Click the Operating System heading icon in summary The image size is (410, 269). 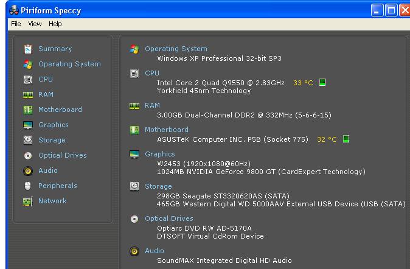[134, 49]
